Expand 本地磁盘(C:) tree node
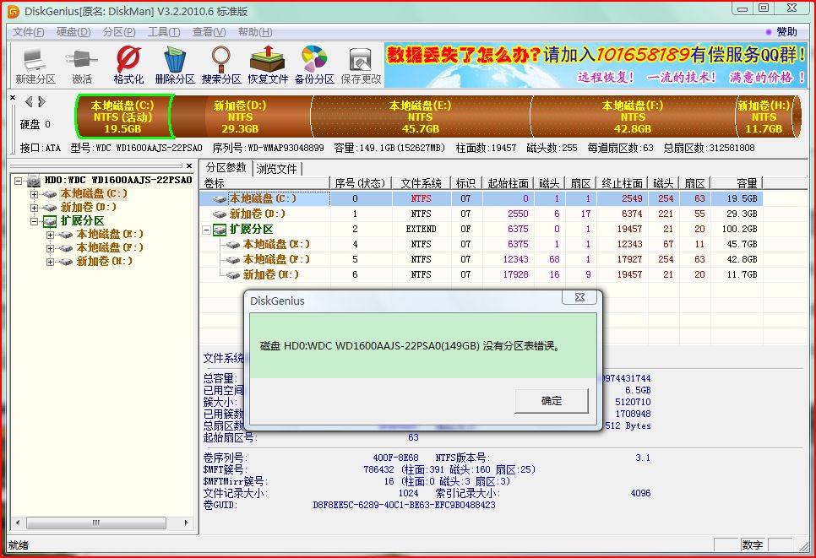The width and height of the screenshot is (816, 558). pos(34,194)
